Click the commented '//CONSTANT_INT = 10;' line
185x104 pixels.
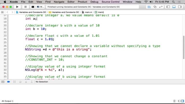(x=45, y=60)
